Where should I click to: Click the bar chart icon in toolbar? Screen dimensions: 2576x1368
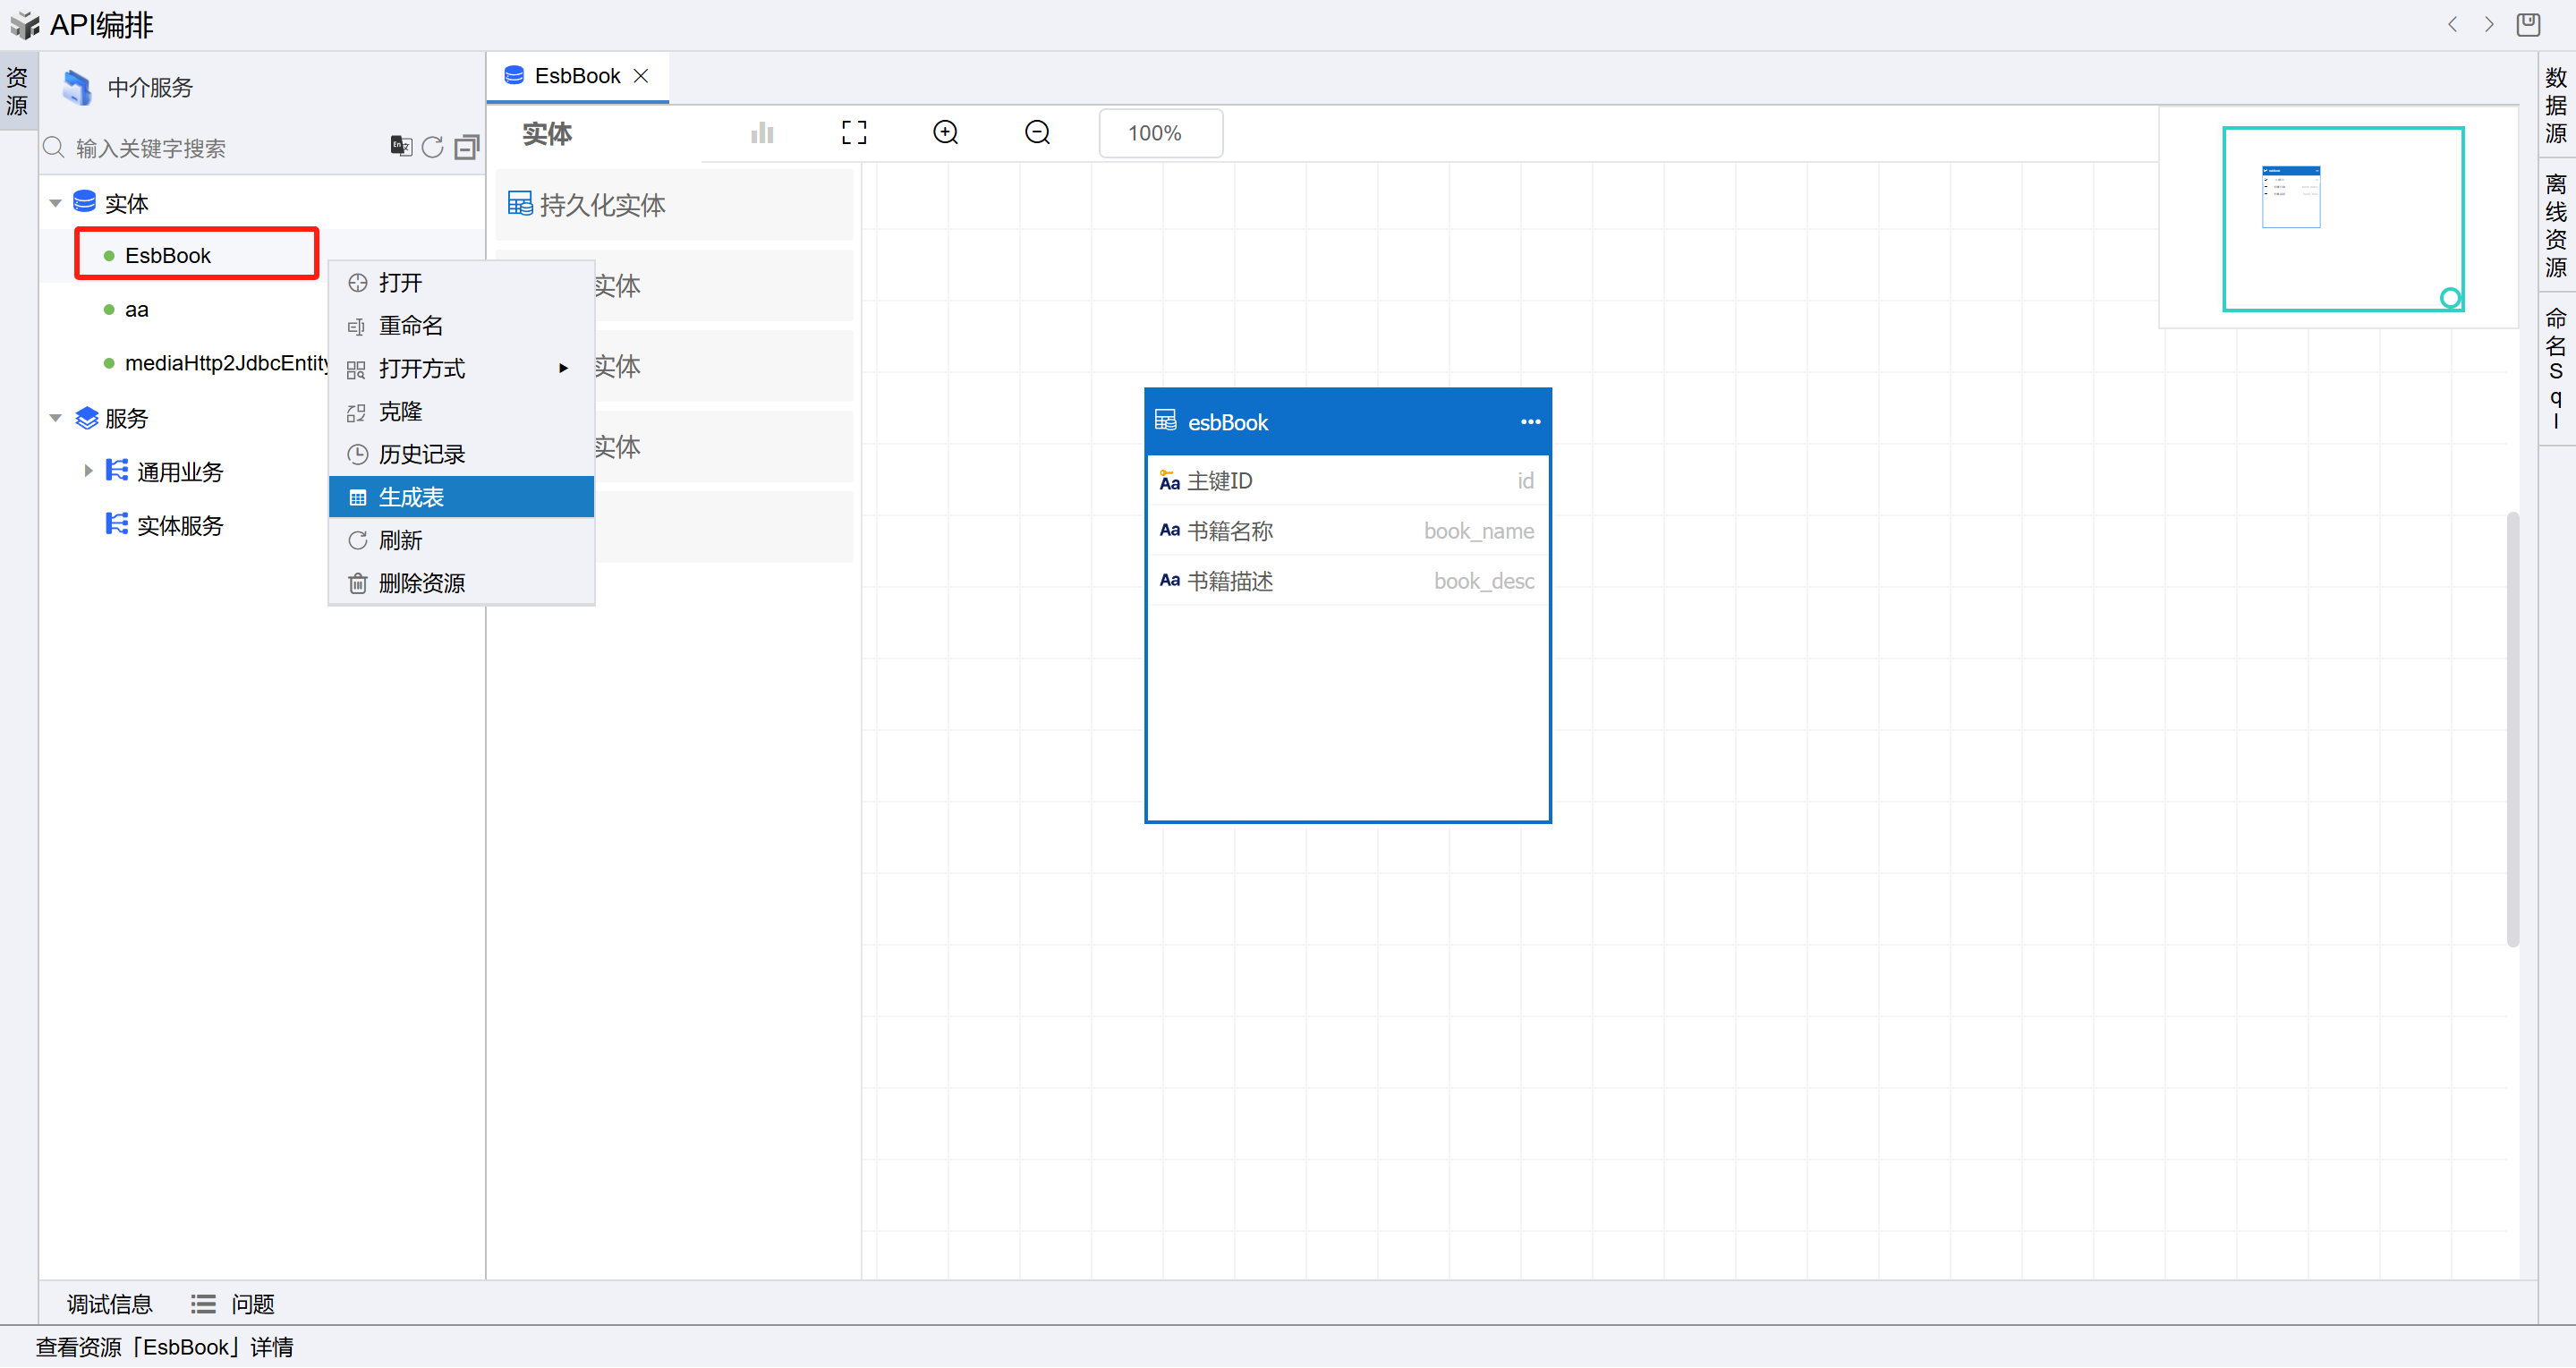762,132
